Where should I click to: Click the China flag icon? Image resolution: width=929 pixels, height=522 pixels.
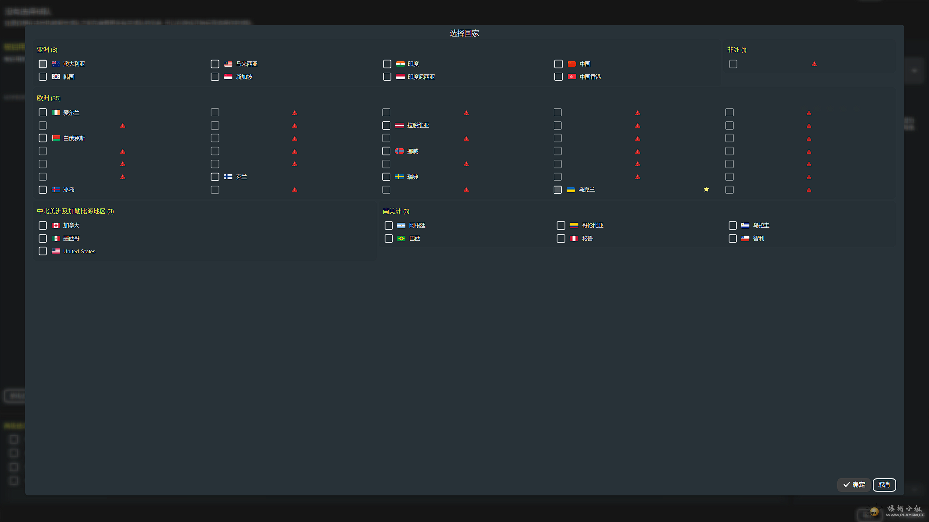pyautogui.click(x=571, y=64)
